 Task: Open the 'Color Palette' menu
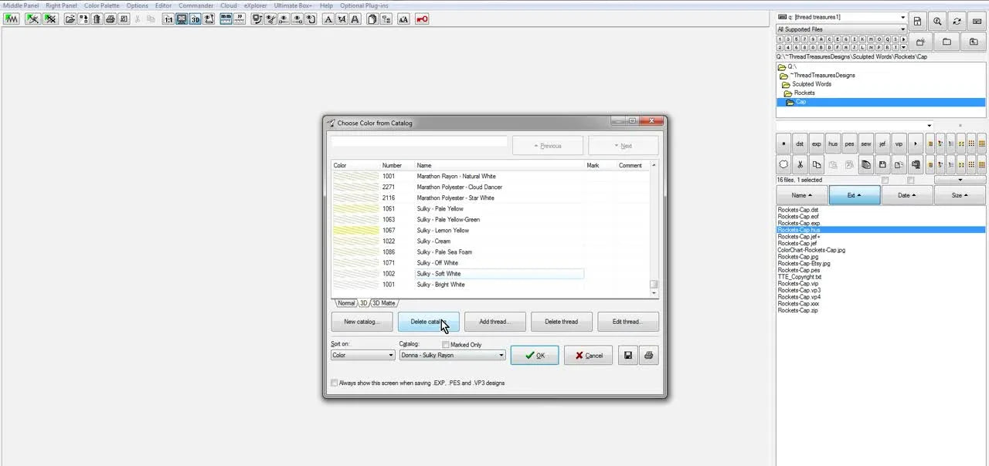102,5
